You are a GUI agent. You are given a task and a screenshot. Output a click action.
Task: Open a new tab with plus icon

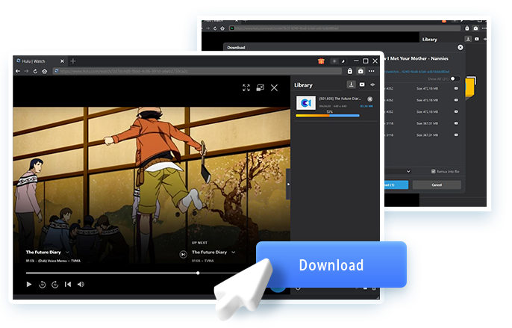click(73, 61)
